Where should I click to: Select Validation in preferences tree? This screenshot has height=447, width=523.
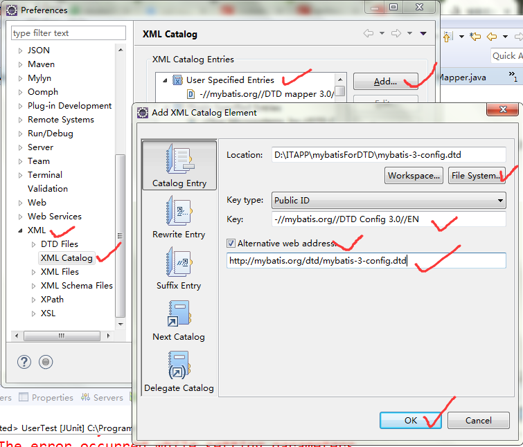[48, 189]
